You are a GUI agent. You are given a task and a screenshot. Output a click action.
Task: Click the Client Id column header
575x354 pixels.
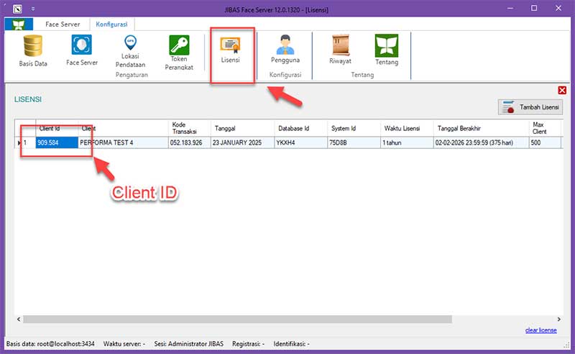point(57,128)
